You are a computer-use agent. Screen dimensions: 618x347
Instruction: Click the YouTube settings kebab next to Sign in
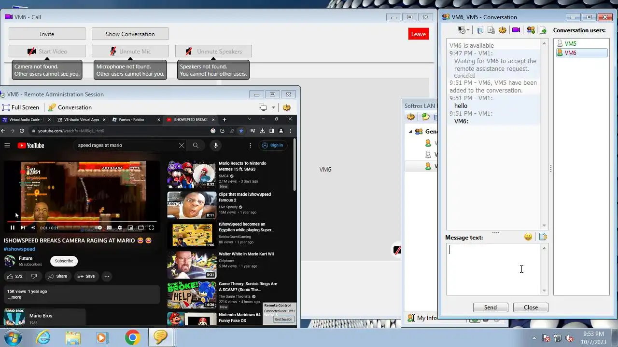tap(250, 145)
